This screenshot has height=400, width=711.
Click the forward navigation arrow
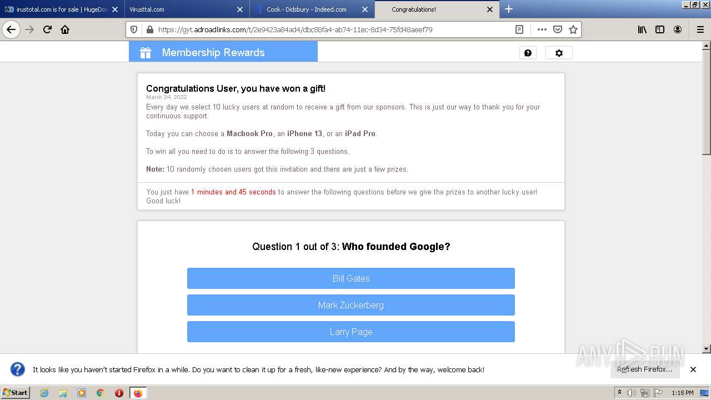(29, 29)
